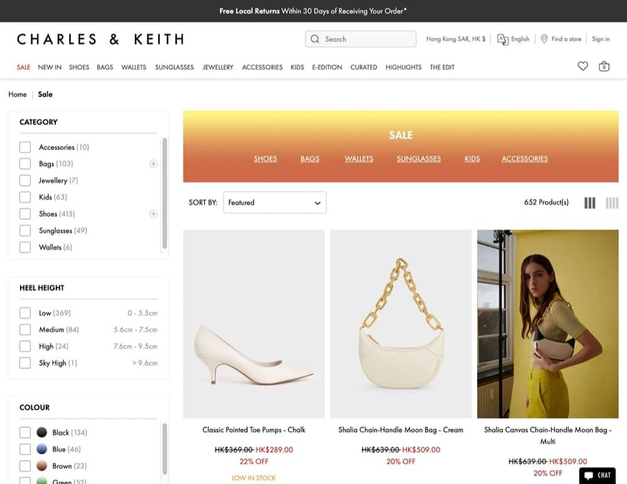Viewport: 627px width, 484px height.
Task: Click the Colour list scrollbar
Action: [164, 449]
